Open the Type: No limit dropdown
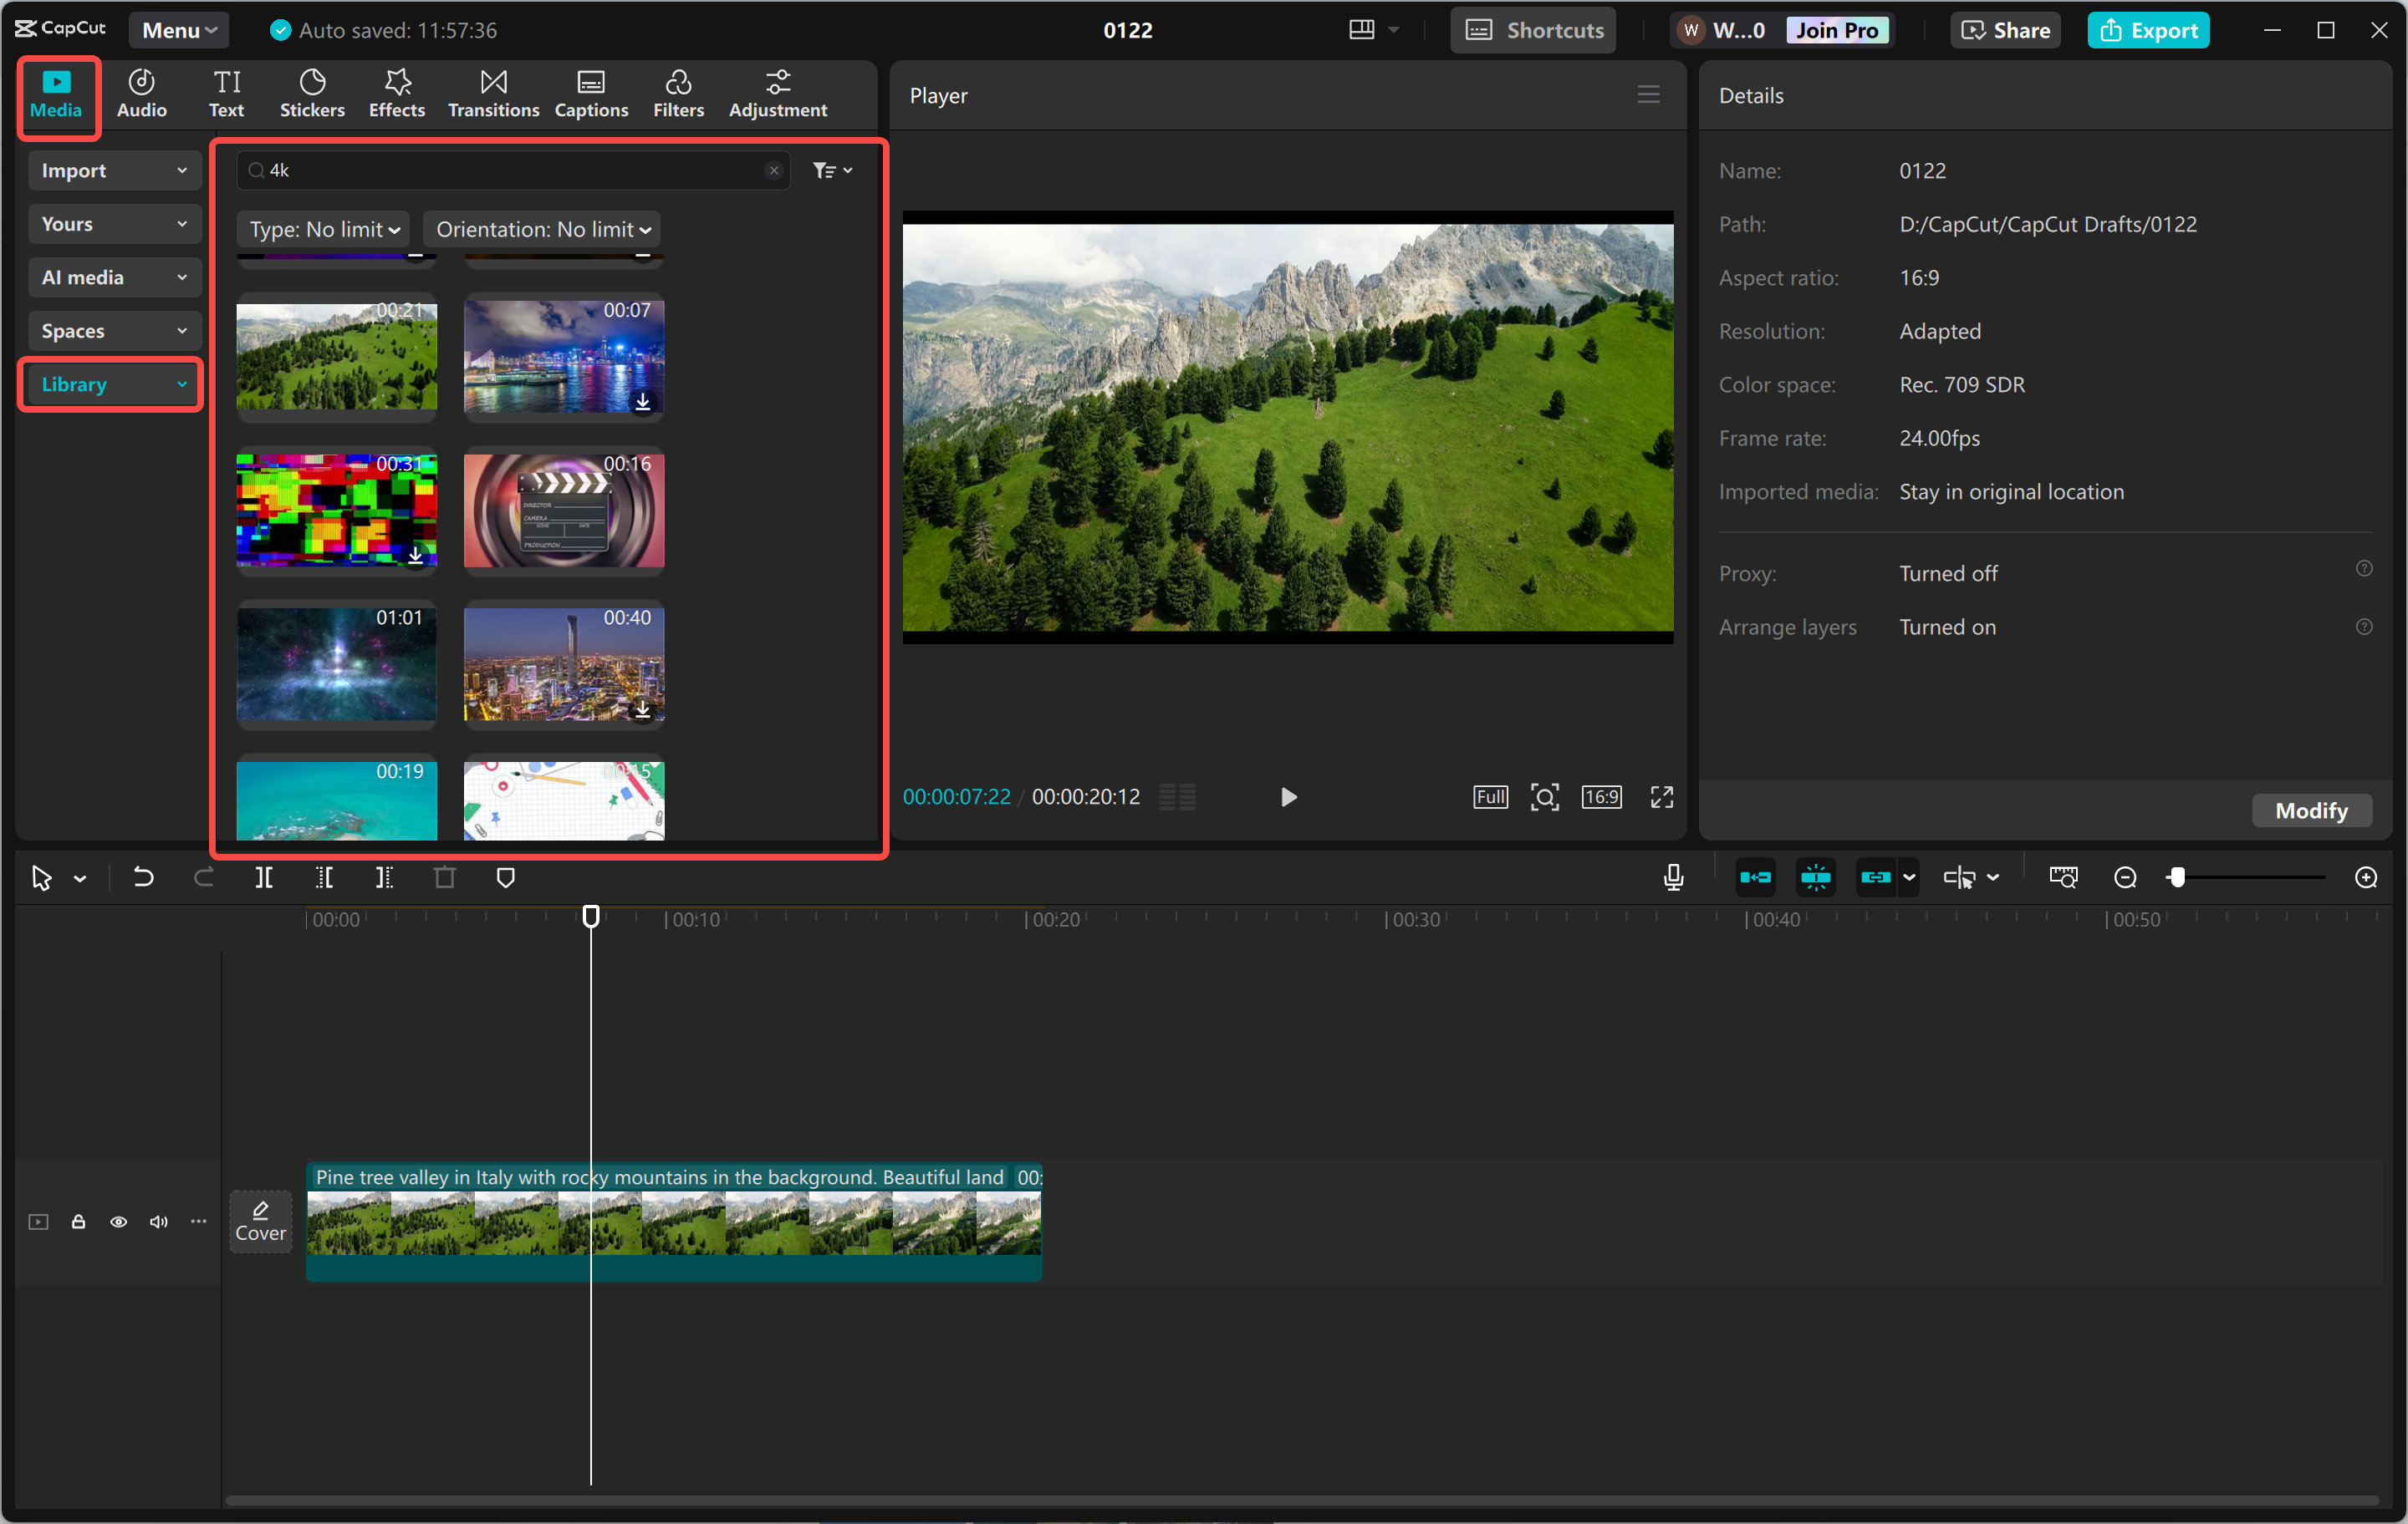 323,229
